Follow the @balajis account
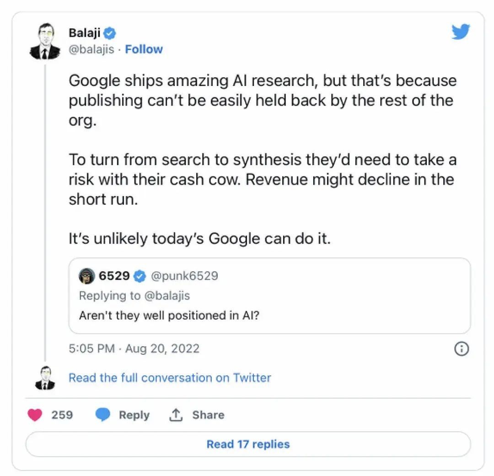 144,49
